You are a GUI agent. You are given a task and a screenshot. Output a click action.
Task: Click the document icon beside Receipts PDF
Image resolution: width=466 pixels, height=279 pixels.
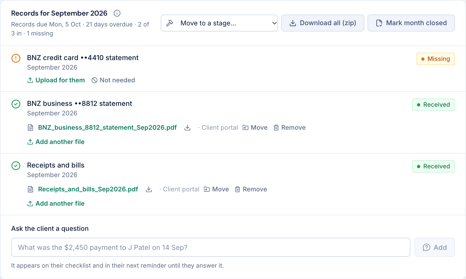tap(30, 189)
